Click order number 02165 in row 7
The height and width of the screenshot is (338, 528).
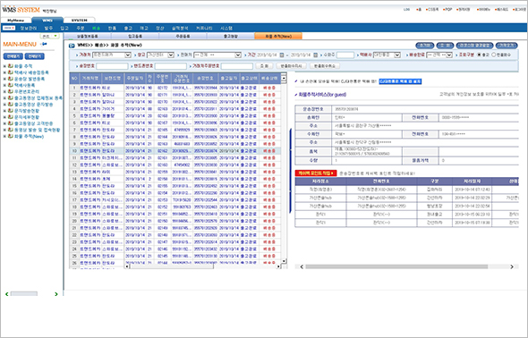pos(162,130)
